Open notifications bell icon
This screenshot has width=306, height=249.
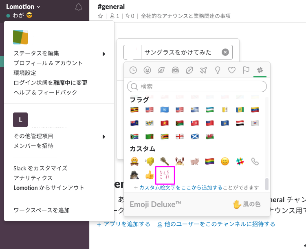click(79, 7)
